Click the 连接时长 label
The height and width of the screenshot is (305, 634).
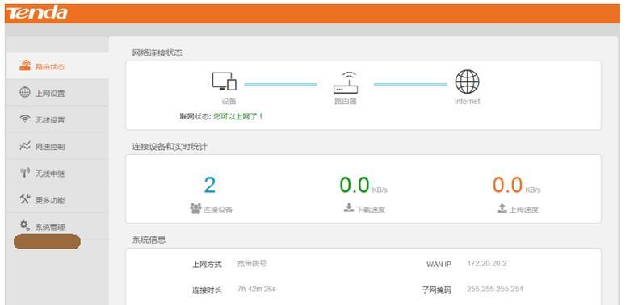coord(207,290)
